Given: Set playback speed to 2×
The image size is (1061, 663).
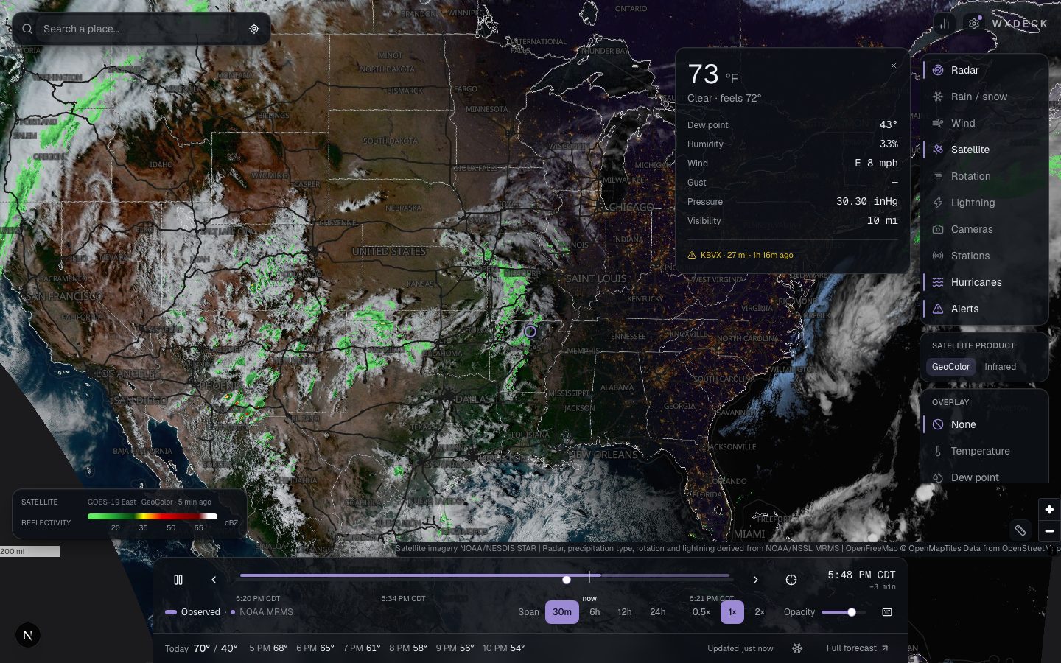Looking at the screenshot, I should coord(760,612).
